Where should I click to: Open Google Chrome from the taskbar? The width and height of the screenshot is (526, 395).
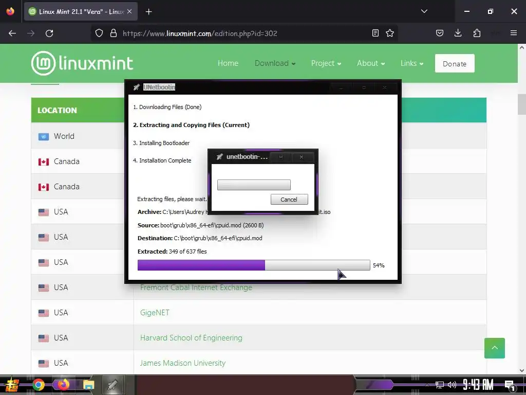click(x=39, y=385)
